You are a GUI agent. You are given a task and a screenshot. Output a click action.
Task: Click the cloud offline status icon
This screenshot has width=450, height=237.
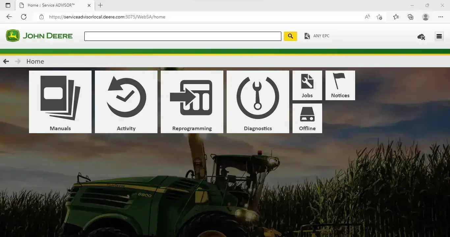coord(421,37)
